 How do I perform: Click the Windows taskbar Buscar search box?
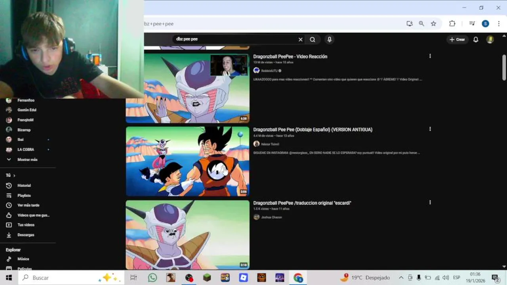(71, 278)
